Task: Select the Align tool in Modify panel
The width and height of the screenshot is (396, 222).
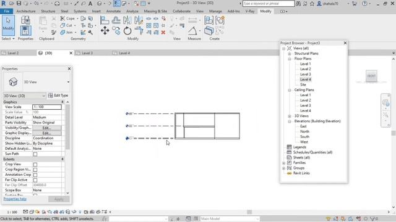Action: (x=105, y=20)
